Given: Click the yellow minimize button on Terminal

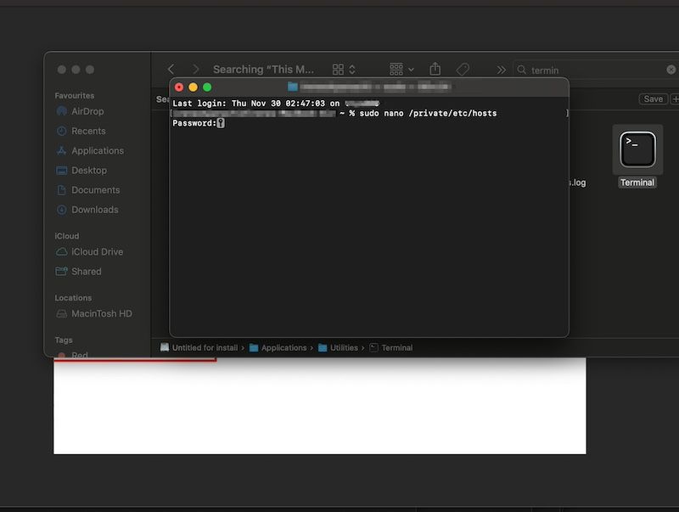Looking at the screenshot, I should coord(193,87).
